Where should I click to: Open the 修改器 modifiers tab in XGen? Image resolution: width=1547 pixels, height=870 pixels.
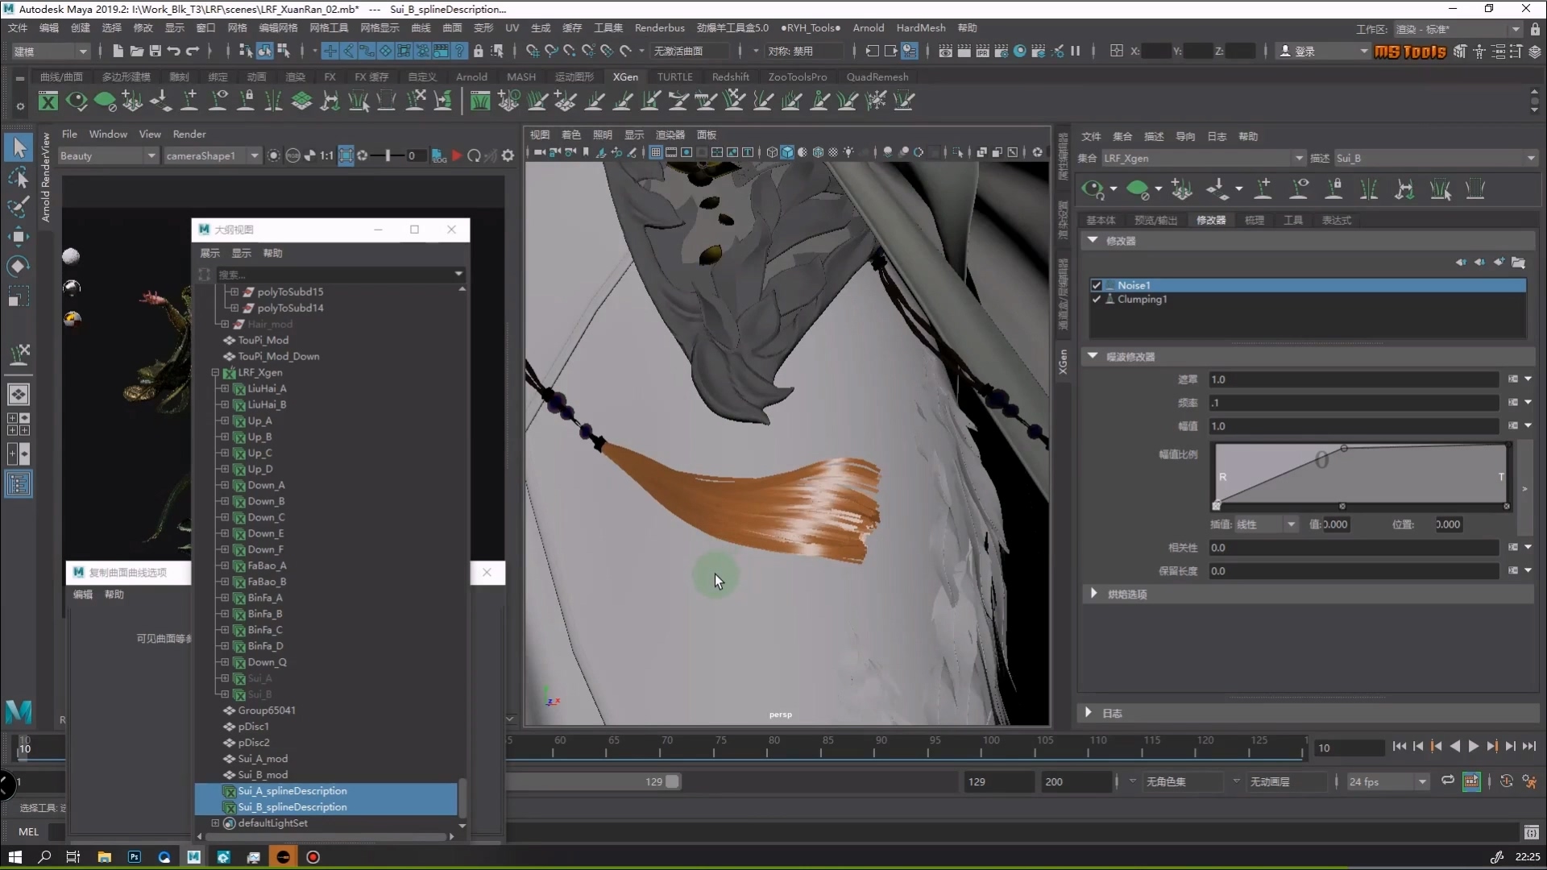click(x=1210, y=220)
